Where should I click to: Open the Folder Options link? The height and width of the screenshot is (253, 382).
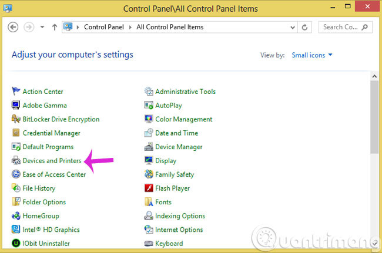point(44,202)
